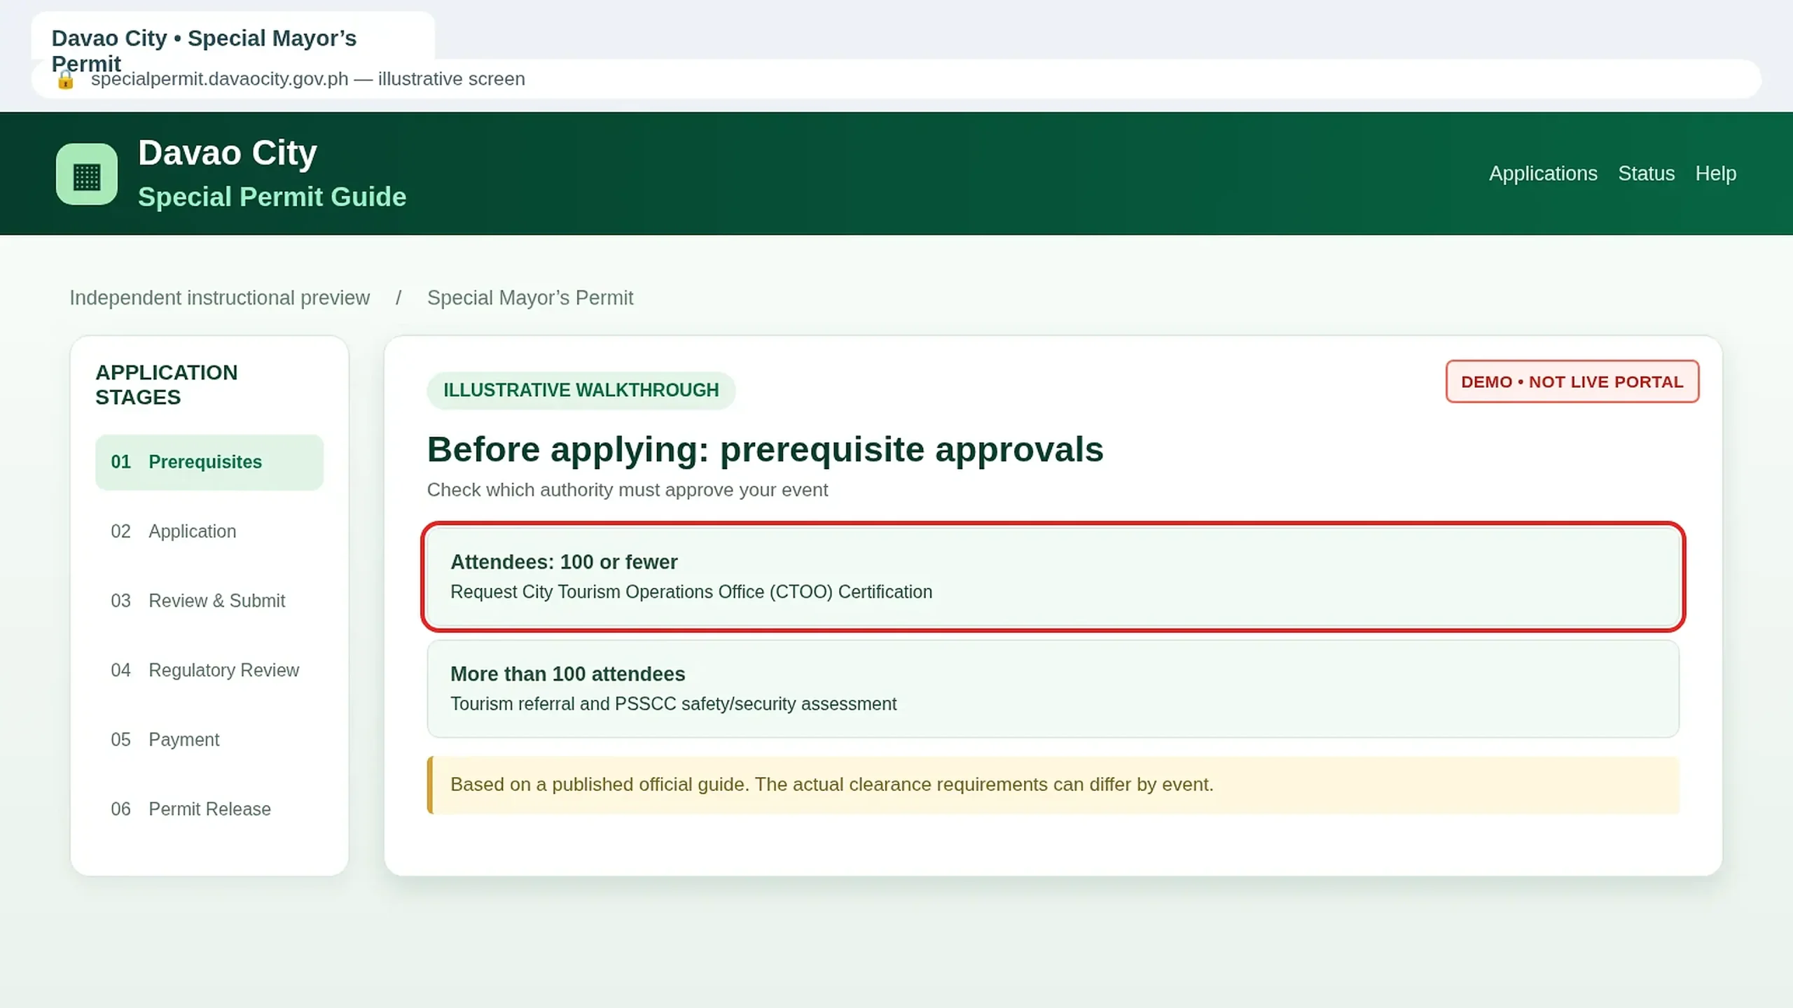
Task: Open the Status nav link
Action: point(1646,174)
